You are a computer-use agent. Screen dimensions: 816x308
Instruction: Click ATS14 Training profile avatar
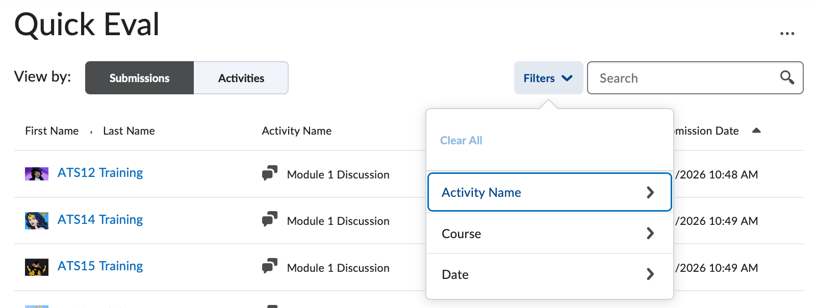(x=37, y=221)
